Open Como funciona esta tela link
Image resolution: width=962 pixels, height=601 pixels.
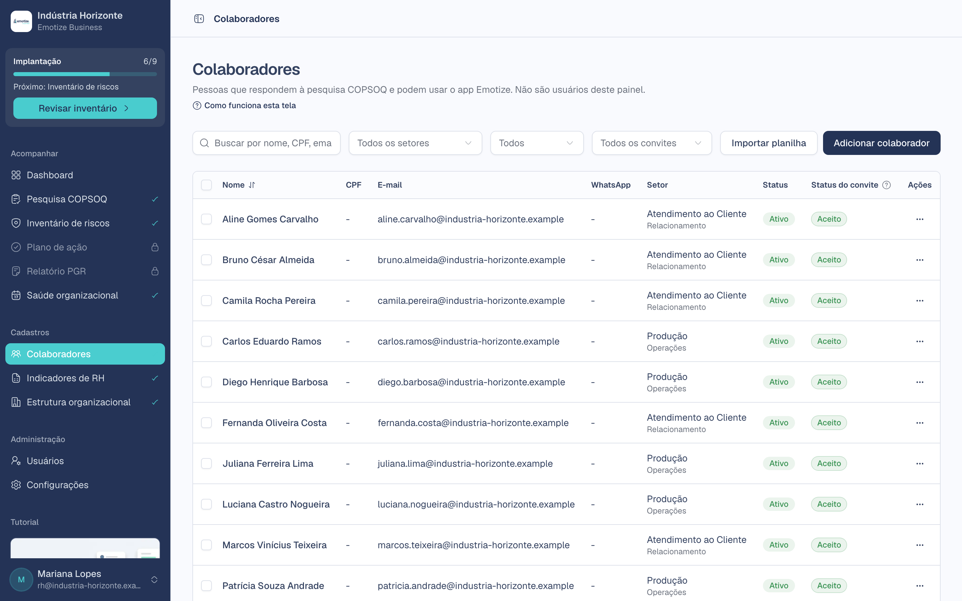point(244,105)
